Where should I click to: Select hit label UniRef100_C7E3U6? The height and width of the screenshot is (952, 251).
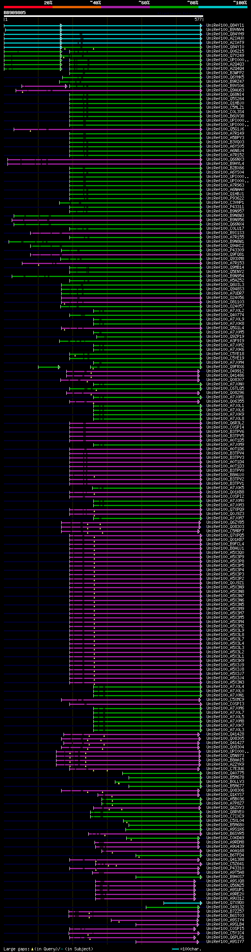pyautogui.click(x=225, y=769)
